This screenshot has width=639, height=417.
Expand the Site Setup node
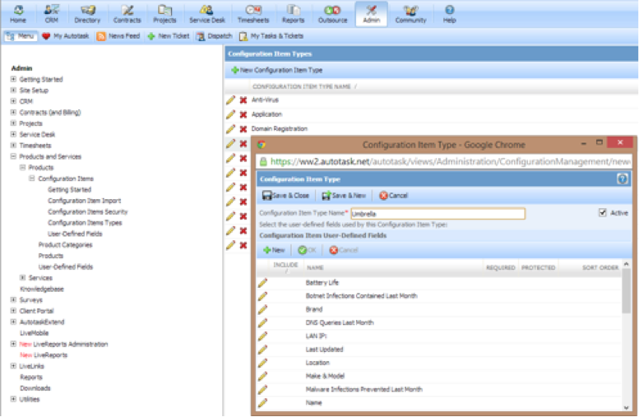coord(13,90)
